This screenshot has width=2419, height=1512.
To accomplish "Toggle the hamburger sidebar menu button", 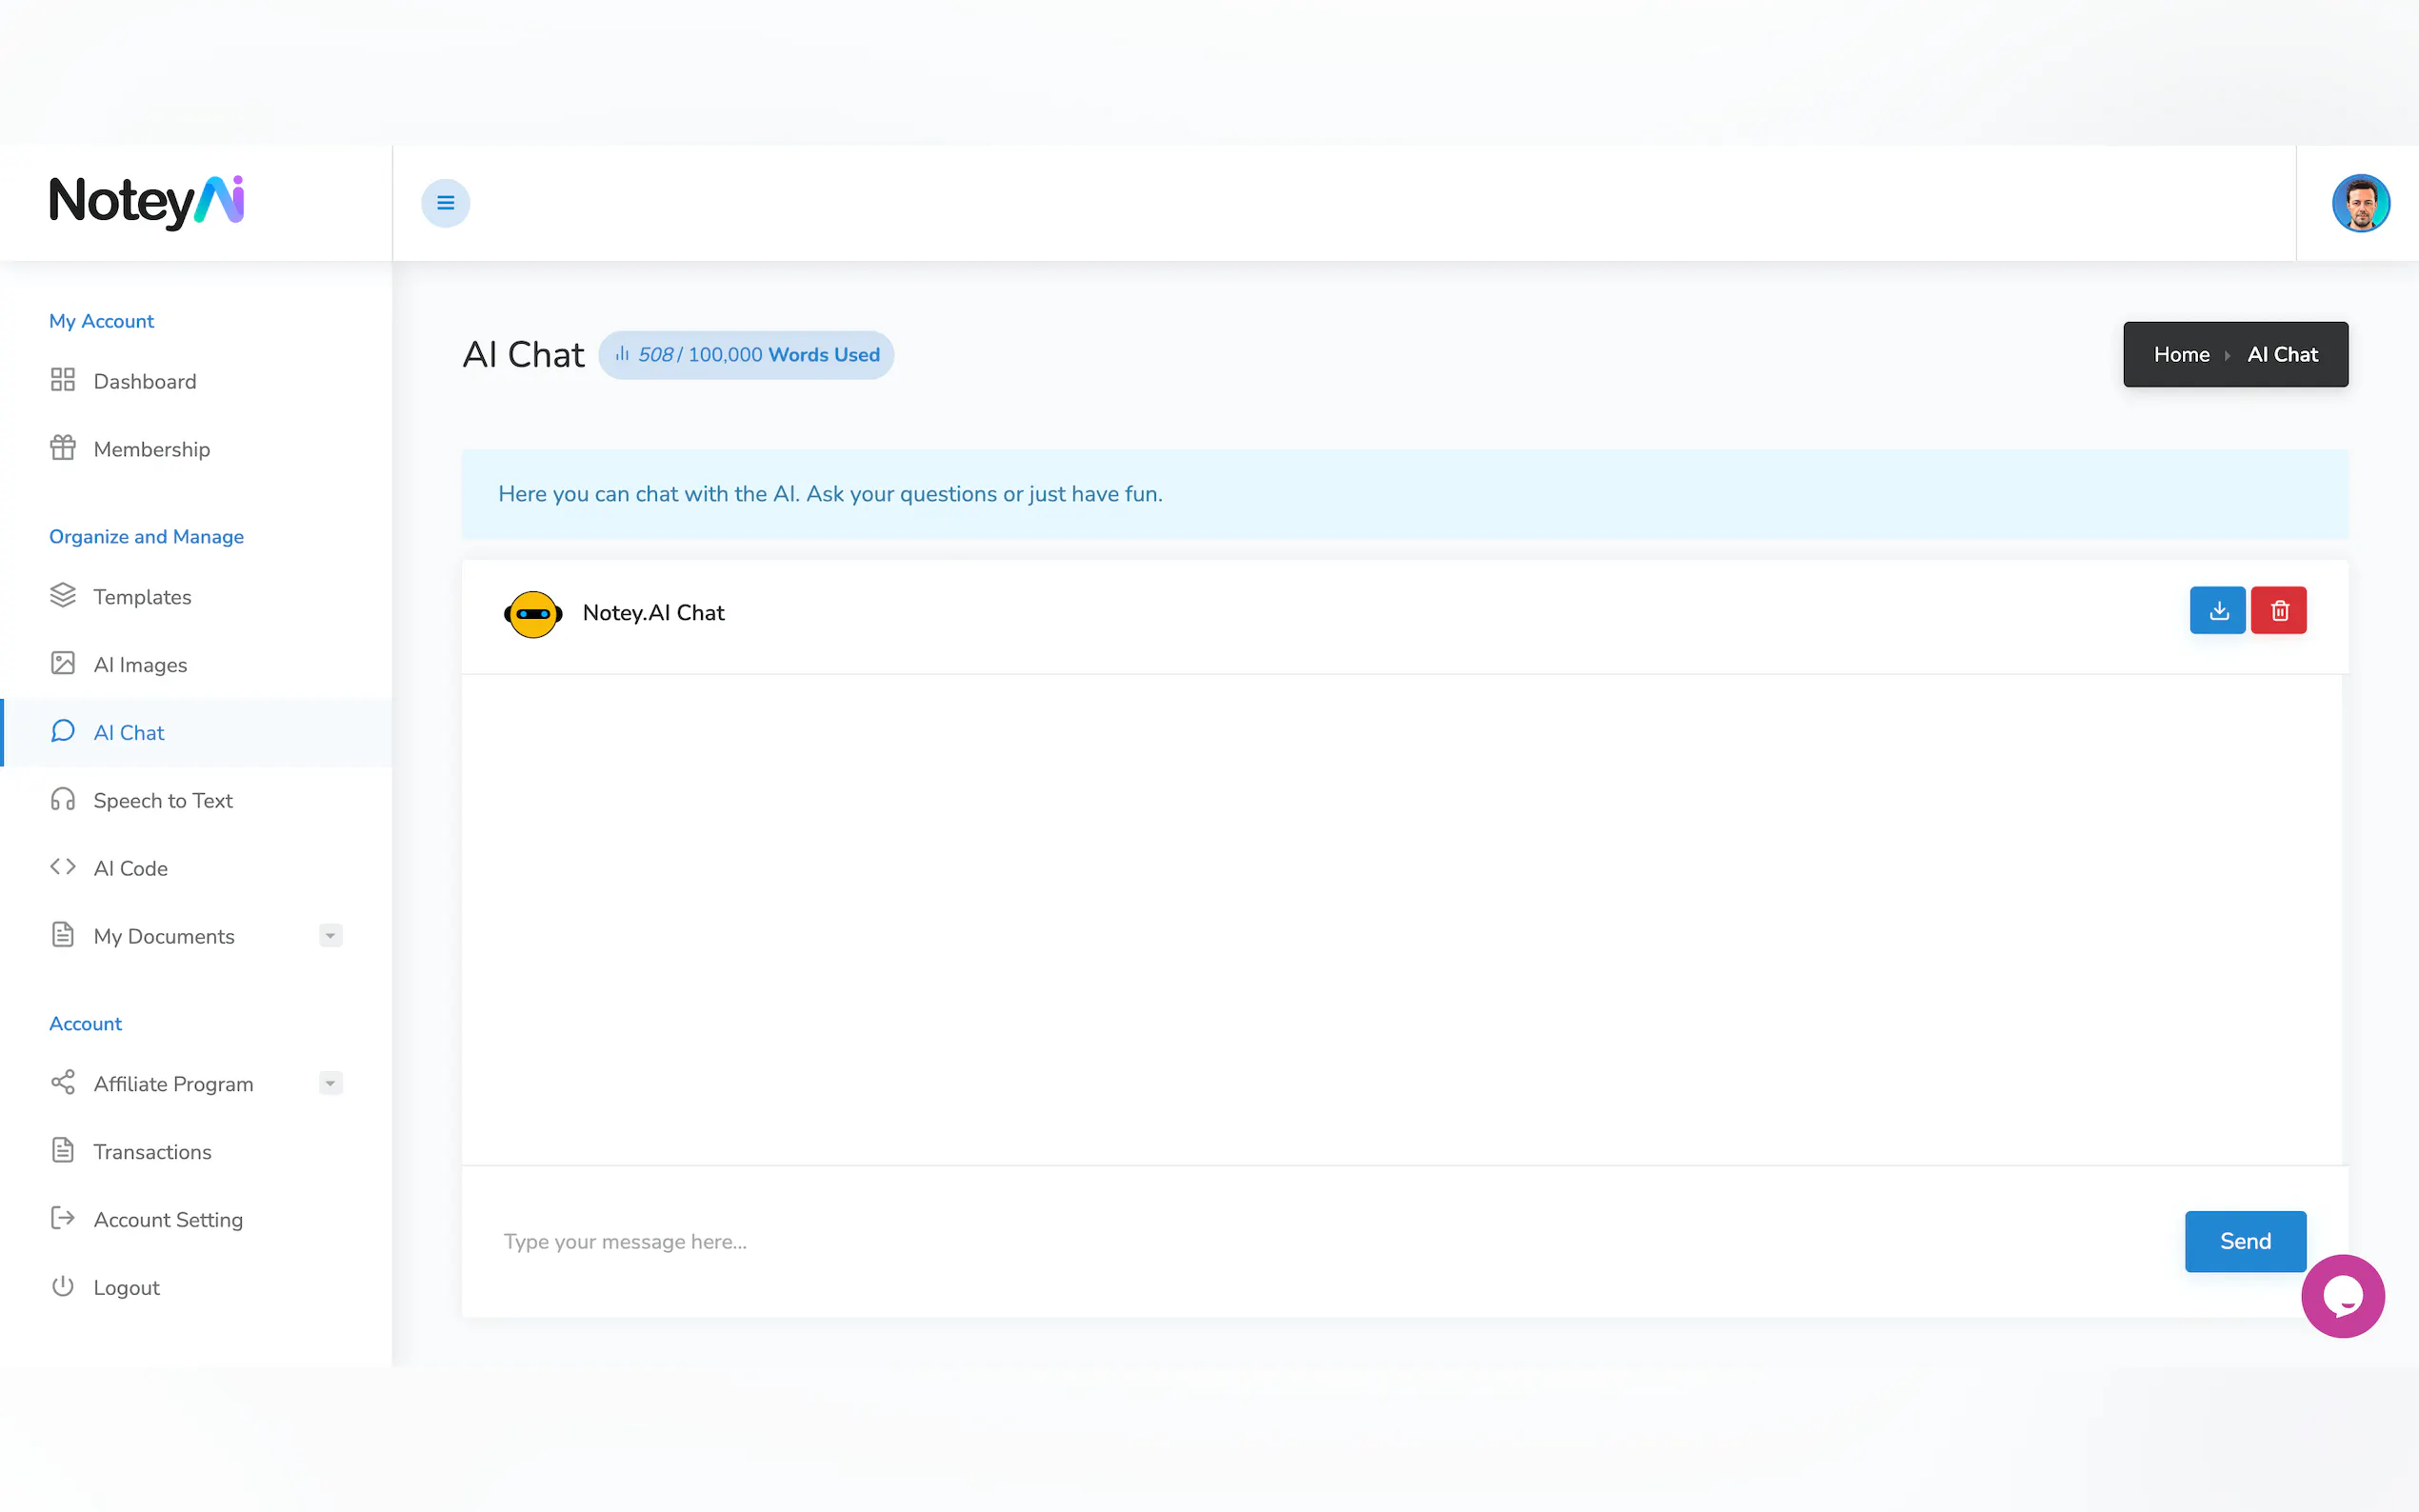I will click(445, 203).
